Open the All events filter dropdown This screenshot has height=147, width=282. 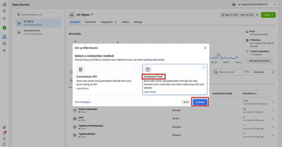pos(264,72)
